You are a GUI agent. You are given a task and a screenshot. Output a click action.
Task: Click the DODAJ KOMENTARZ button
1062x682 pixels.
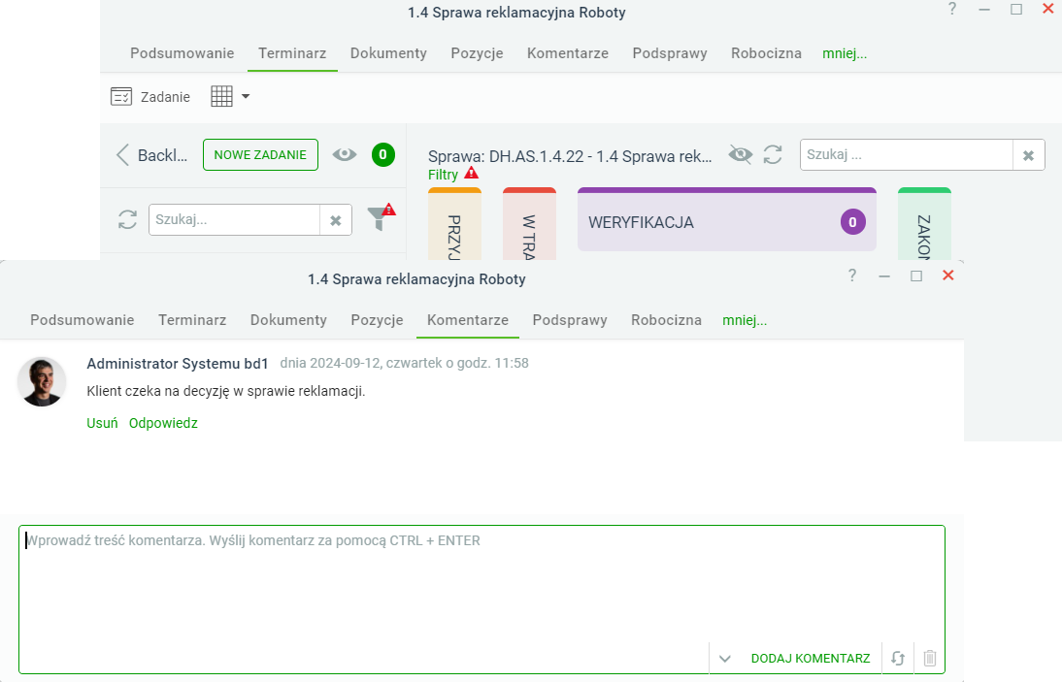[x=811, y=659]
